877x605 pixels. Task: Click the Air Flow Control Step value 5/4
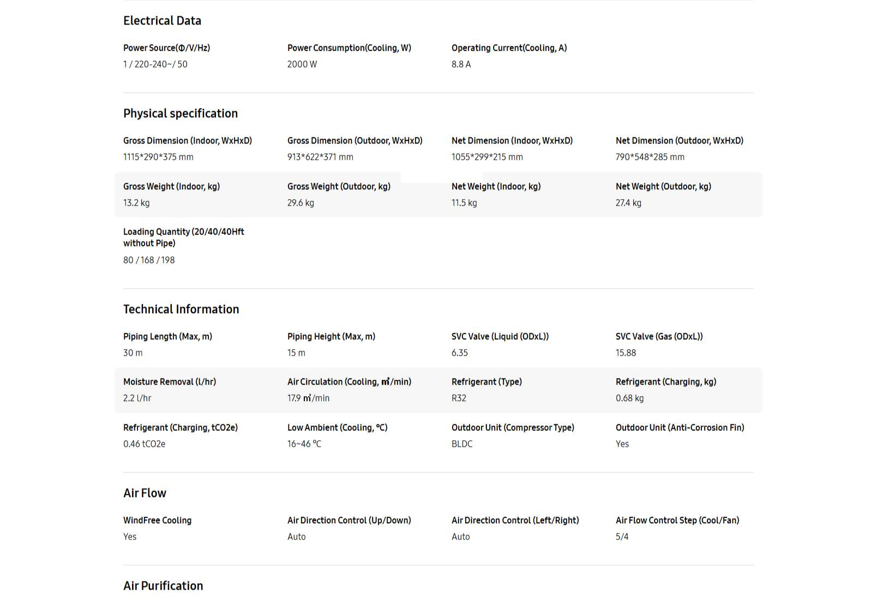[622, 537]
